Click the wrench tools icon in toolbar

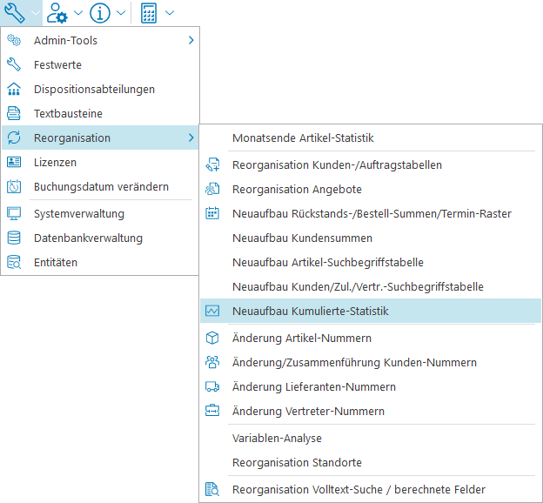(x=15, y=13)
